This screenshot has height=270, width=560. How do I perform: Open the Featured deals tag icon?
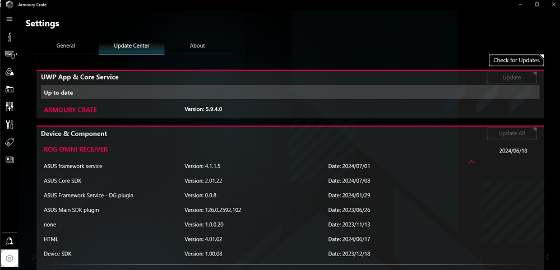coord(10,142)
